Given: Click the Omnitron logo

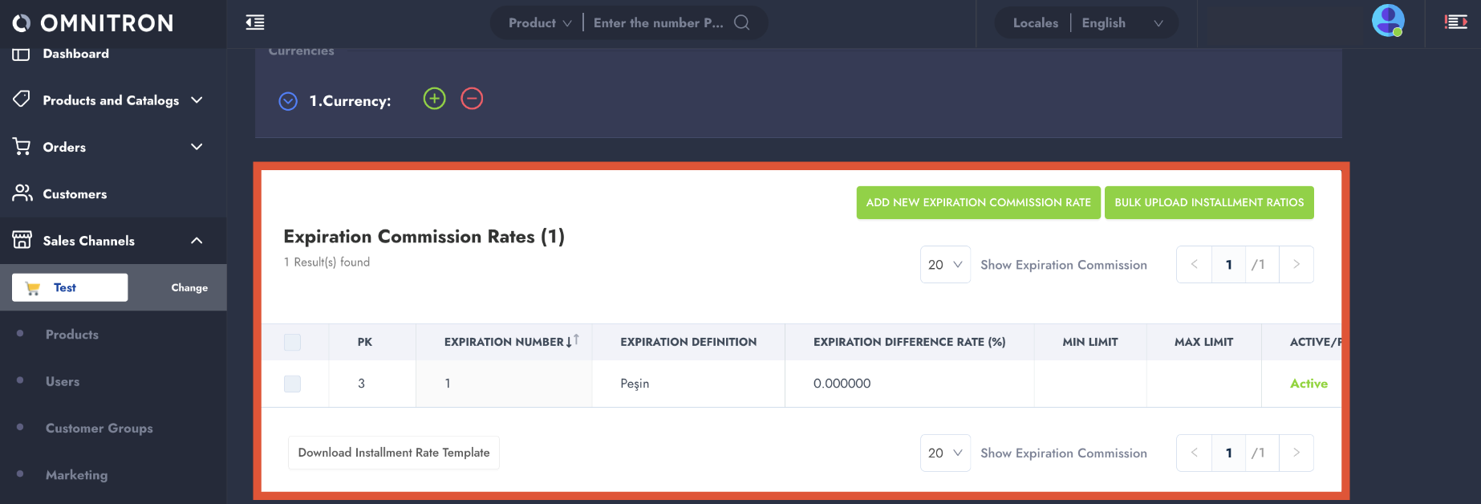Looking at the screenshot, I should [x=93, y=23].
